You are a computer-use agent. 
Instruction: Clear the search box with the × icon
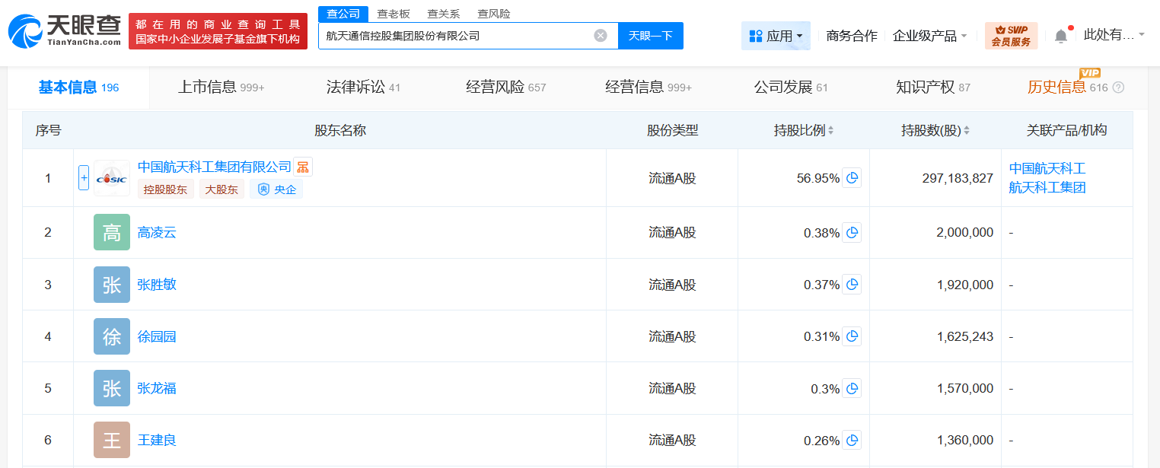coord(601,35)
